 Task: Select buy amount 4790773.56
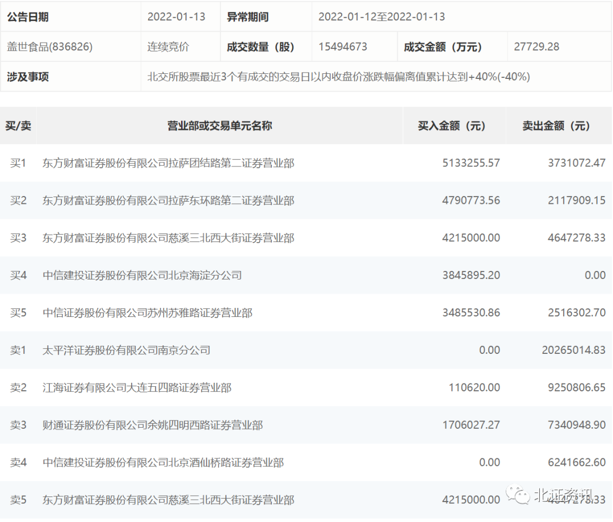[x=471, y=201]
